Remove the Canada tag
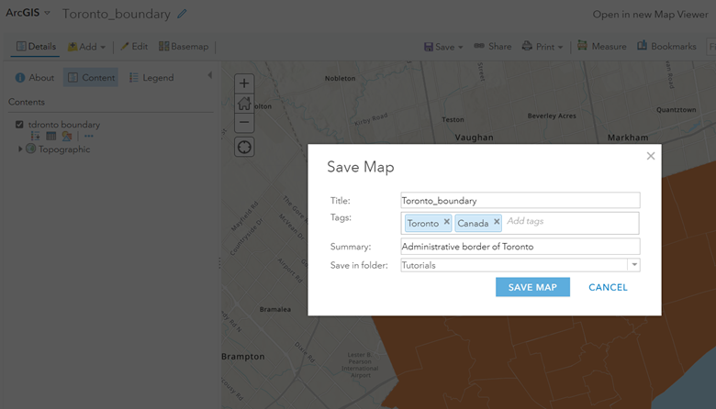This screenshot has width=716, height=409. (x=497, y=222)
